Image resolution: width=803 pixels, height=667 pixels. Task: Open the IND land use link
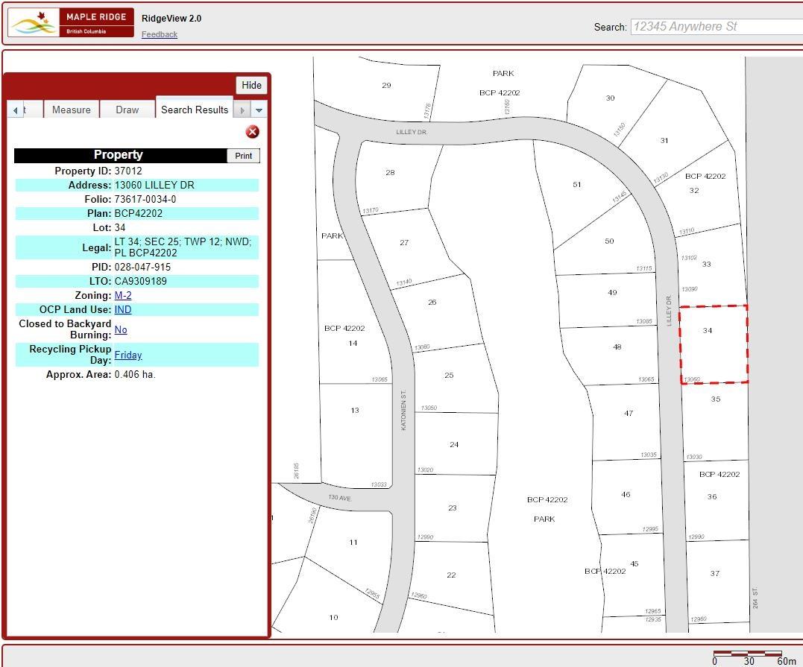(x=123, y=309)
